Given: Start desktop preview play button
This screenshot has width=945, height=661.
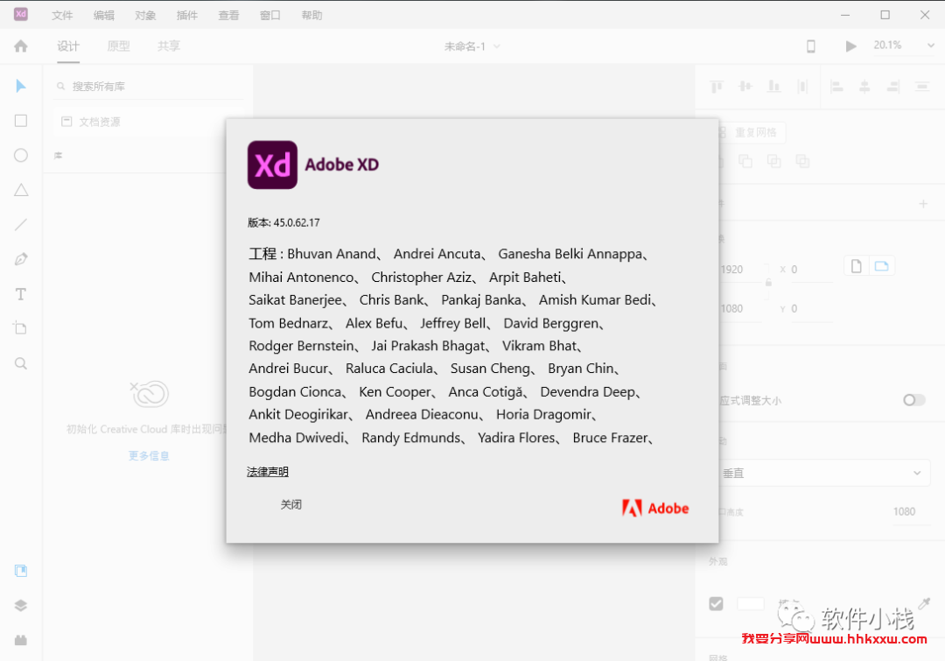Looking at the screenshot, I should click(x=850, y=46).
